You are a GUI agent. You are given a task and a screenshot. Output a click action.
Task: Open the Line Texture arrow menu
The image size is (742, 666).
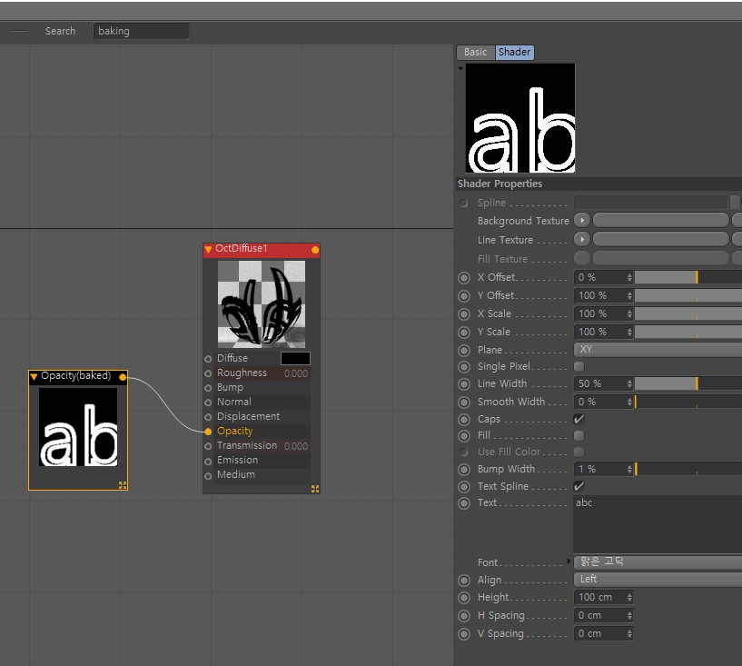tap(582, 240)
